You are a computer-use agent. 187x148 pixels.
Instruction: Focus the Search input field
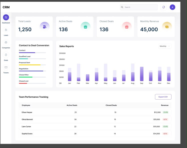tap(139, 7)
